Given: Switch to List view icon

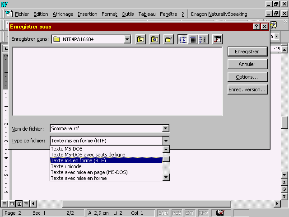Looking at the screenshot, I should click(x=182, y=39).
